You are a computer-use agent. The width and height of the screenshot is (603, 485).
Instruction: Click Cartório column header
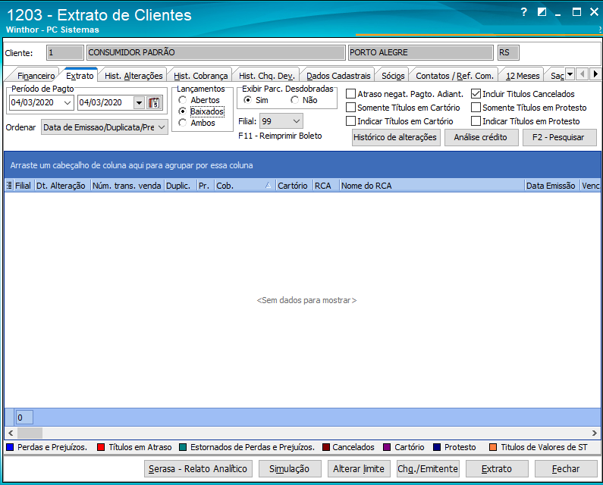[x=294, y=186]
